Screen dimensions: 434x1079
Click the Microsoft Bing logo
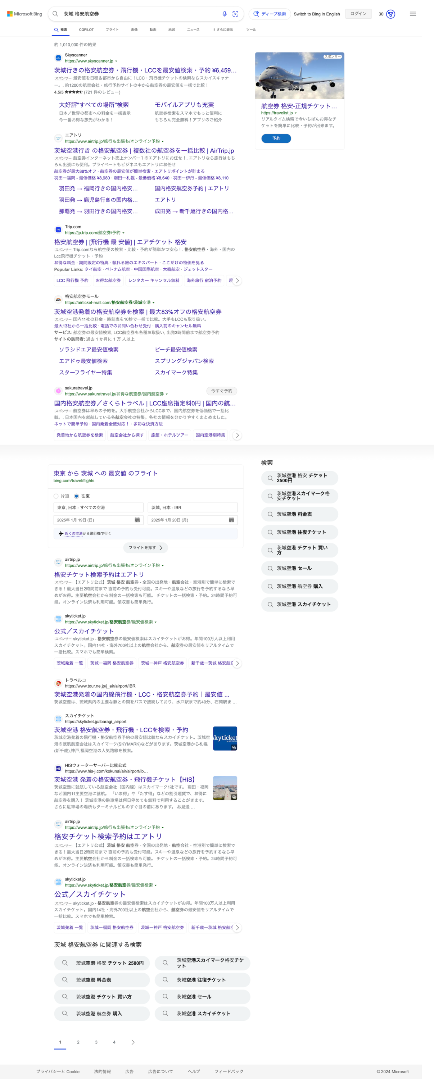point(25,14)
